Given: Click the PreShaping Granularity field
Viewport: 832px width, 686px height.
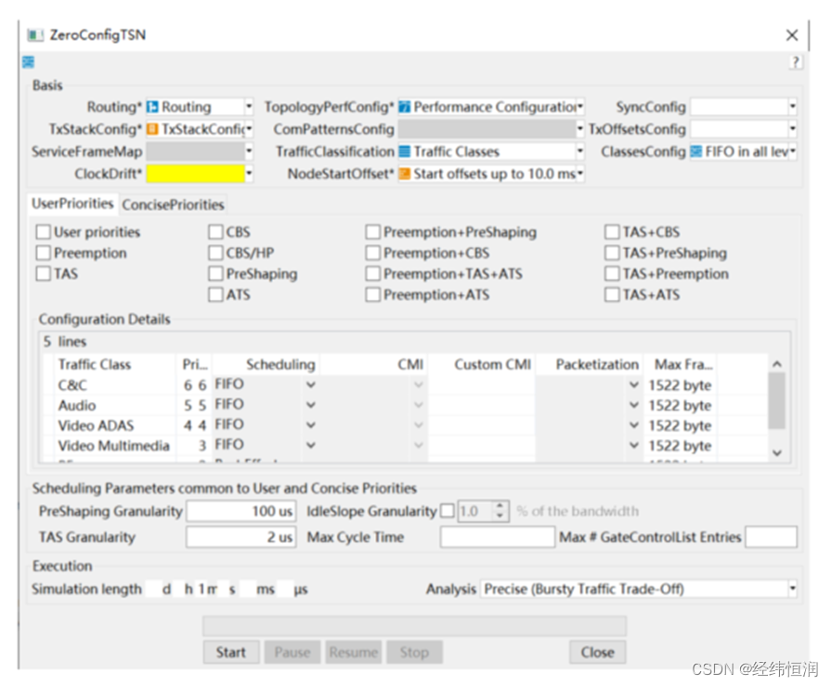Looking at the screenshot, I should click(x=240, y=511).
